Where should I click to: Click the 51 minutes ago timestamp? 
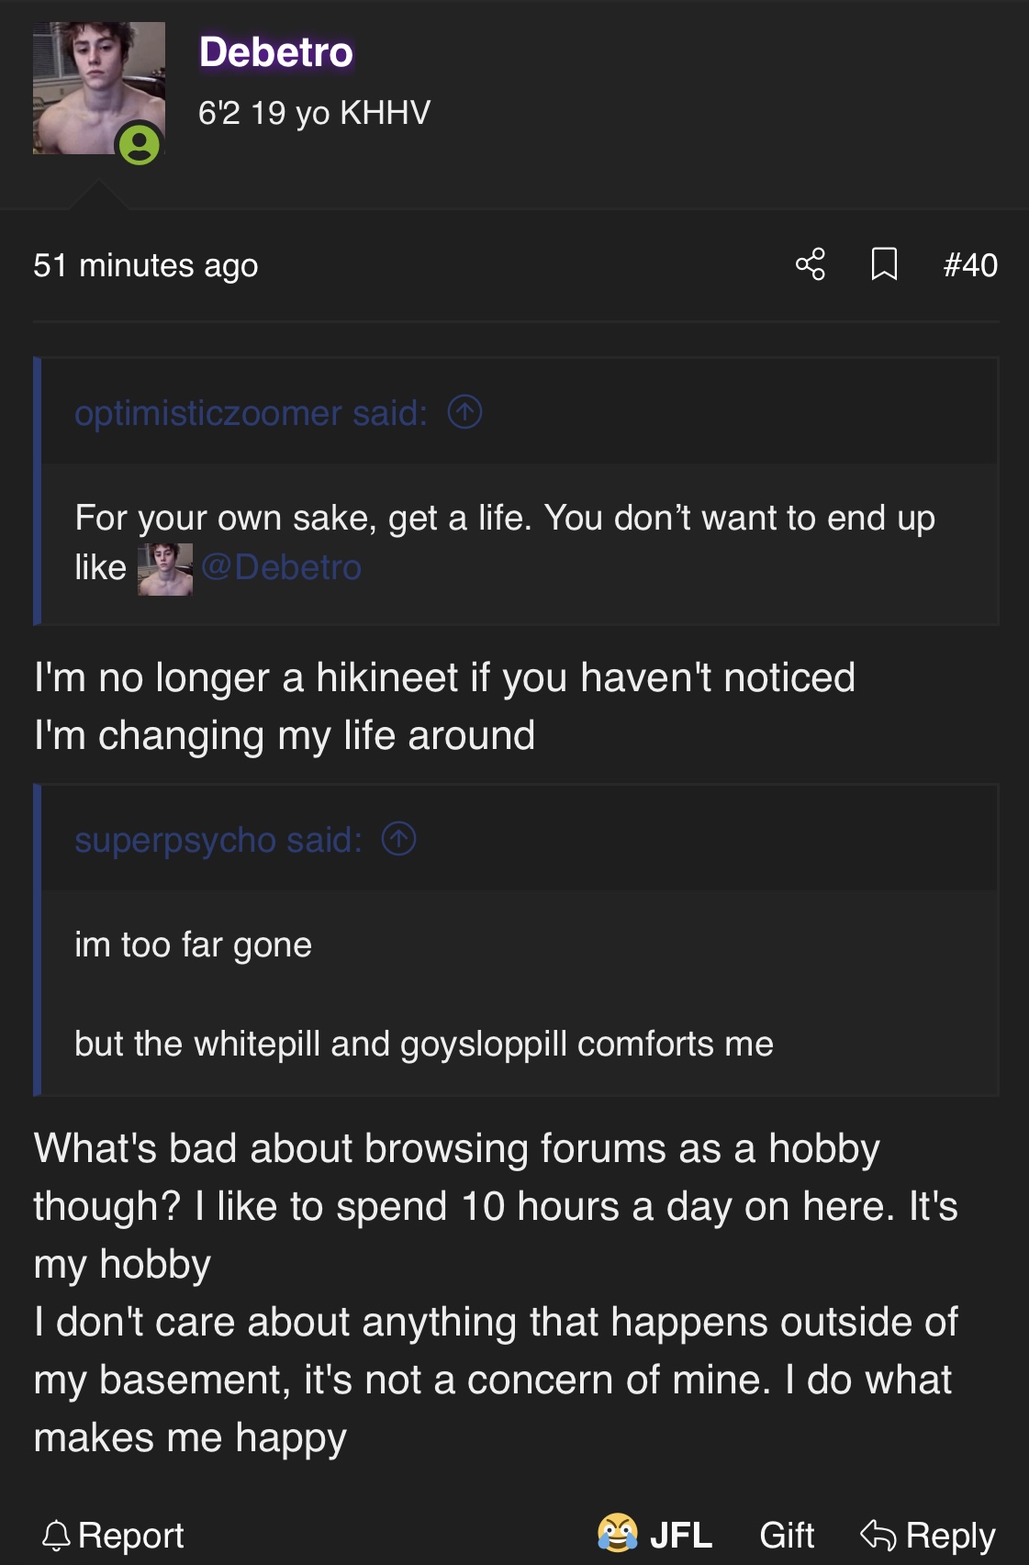[x=146, y=265]
